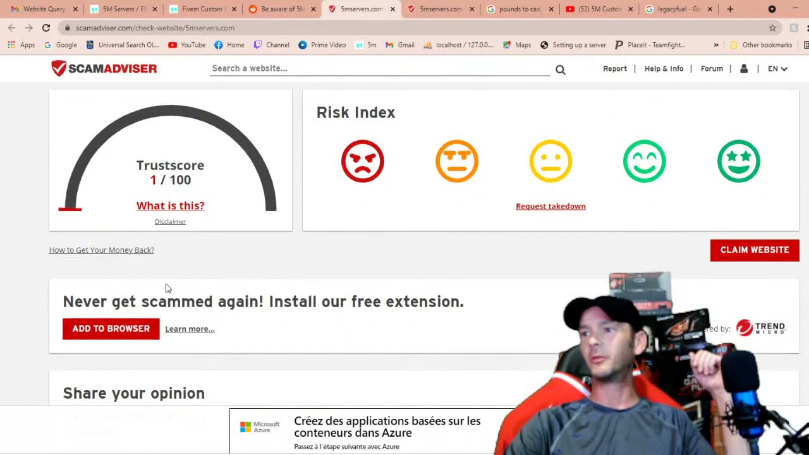The image size is (809, 455).
Task: Open the localhost / 127.0.0 bookmark
Action: 458,45
